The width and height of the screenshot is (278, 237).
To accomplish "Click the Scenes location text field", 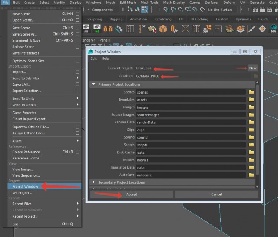I will click(x=191, y=92).
